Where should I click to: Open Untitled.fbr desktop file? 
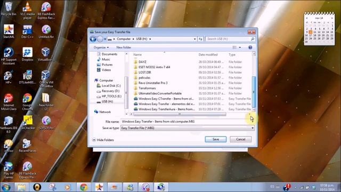[x=46, y=31]
